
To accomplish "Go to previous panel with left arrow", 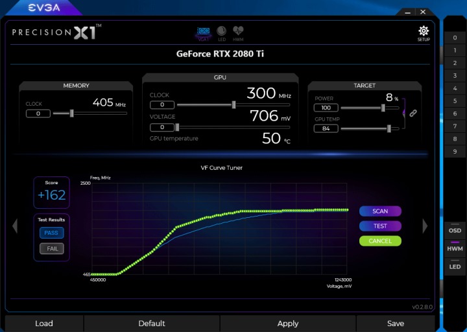I will (x=15, y=226).
